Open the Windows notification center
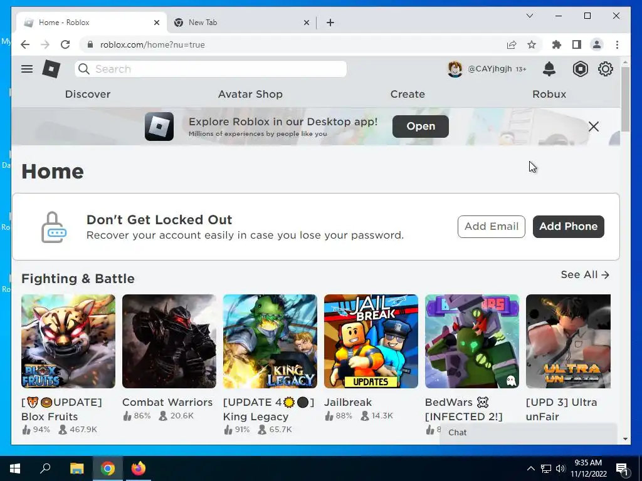 coord(623,468)
